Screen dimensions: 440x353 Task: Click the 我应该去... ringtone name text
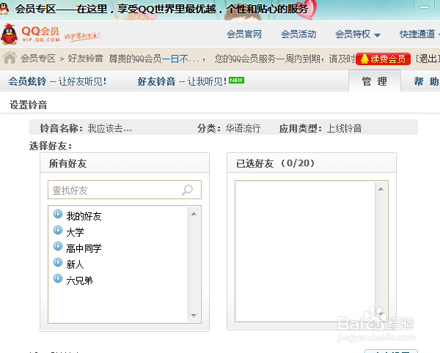[x=110, y=128]
